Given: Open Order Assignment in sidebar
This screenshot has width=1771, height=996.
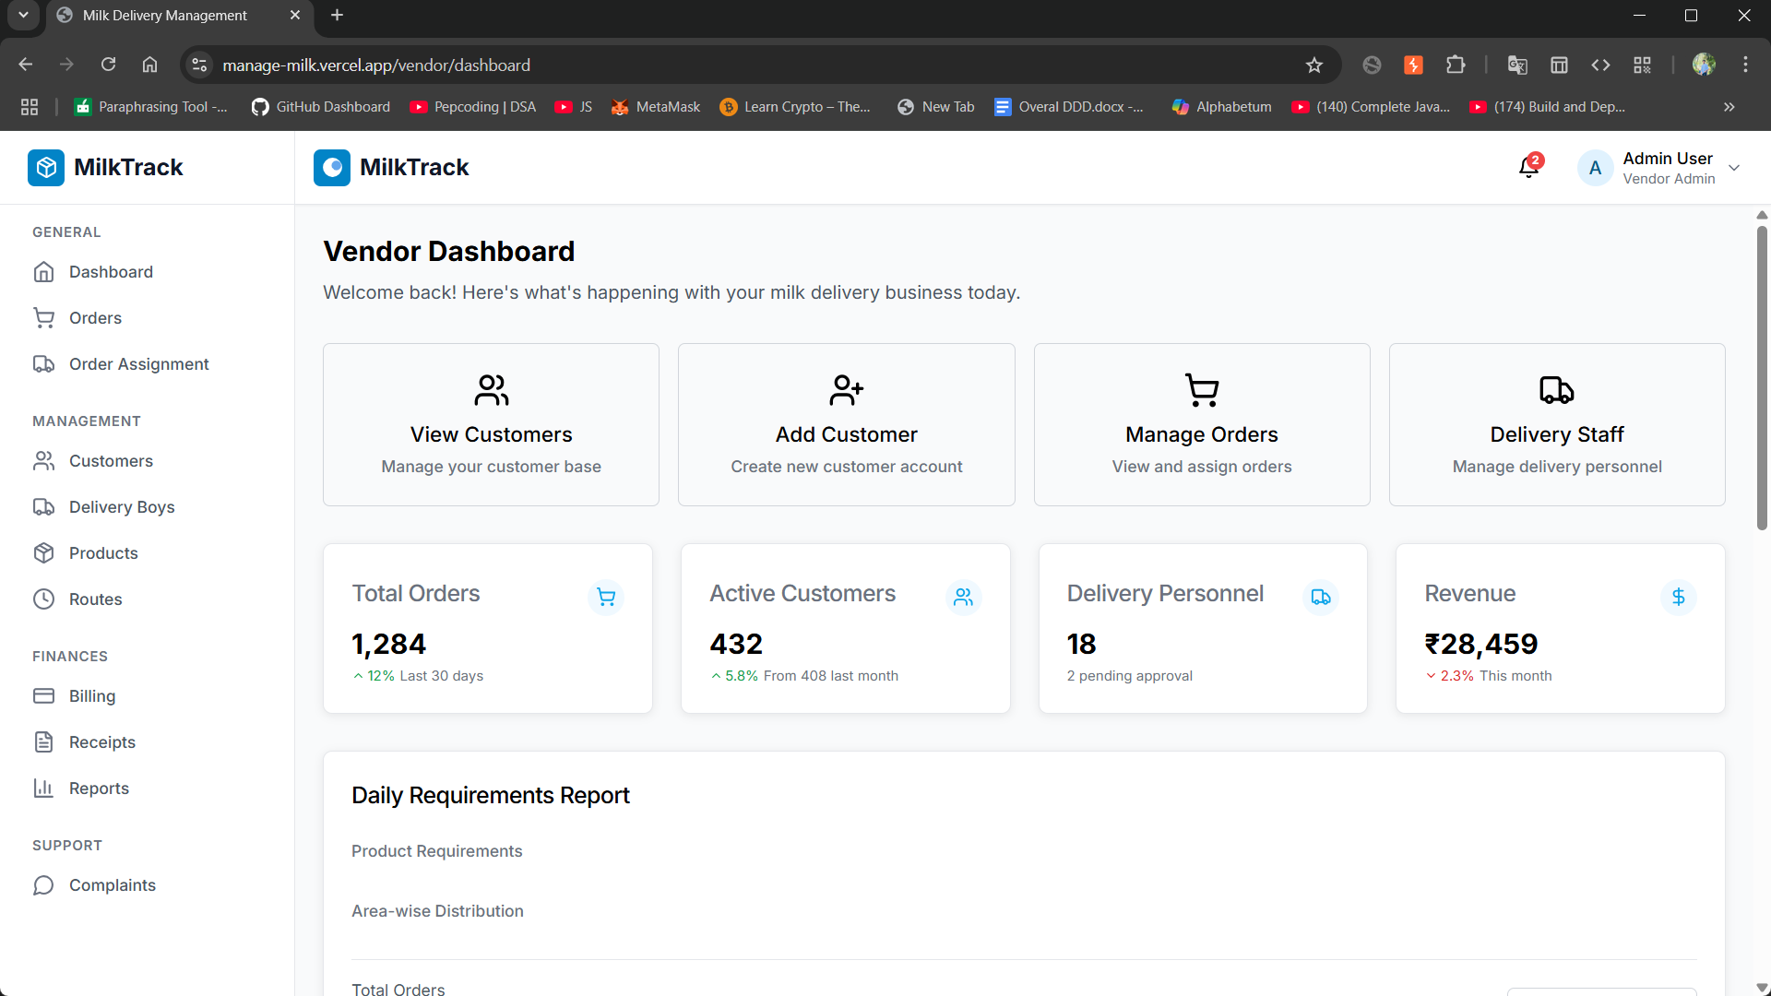Looking at the screenshot, I should (x=138, y=364).
